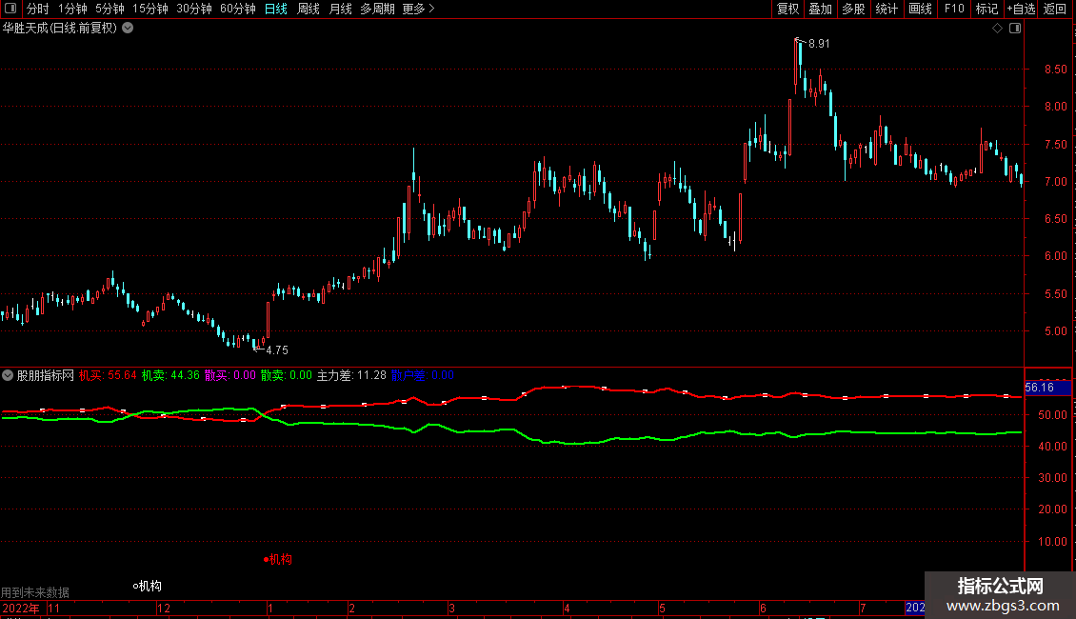
Task: Click the 2022年 label on time axis
Action: tap(21, 608)
